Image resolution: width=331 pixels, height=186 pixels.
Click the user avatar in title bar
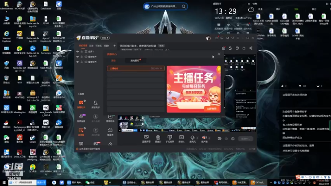click(x=209, y=38)
